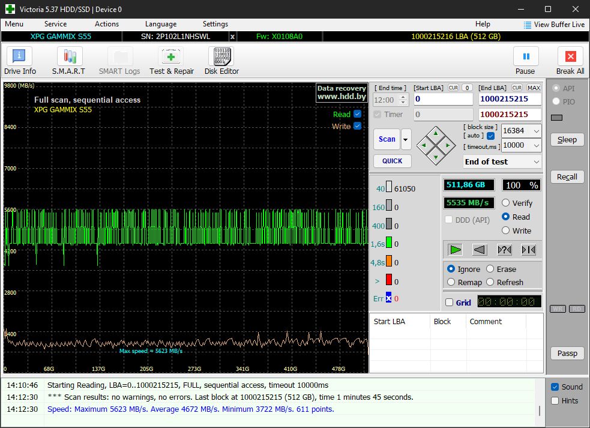Open the Language menu
Image resolution: width=590 pixels, height=428 pixels.
(x=161, y=24)
